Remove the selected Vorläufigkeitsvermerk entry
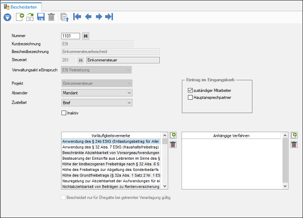The height and width of the screenshot is (218, 303). pos(173,145)
